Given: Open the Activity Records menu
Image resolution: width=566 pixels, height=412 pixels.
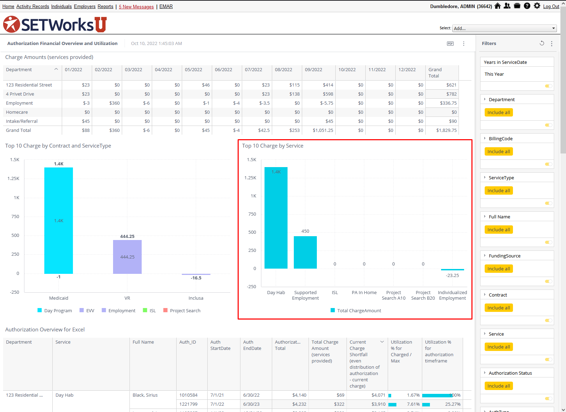Looking at the screenshot, I should coord(32,7).
